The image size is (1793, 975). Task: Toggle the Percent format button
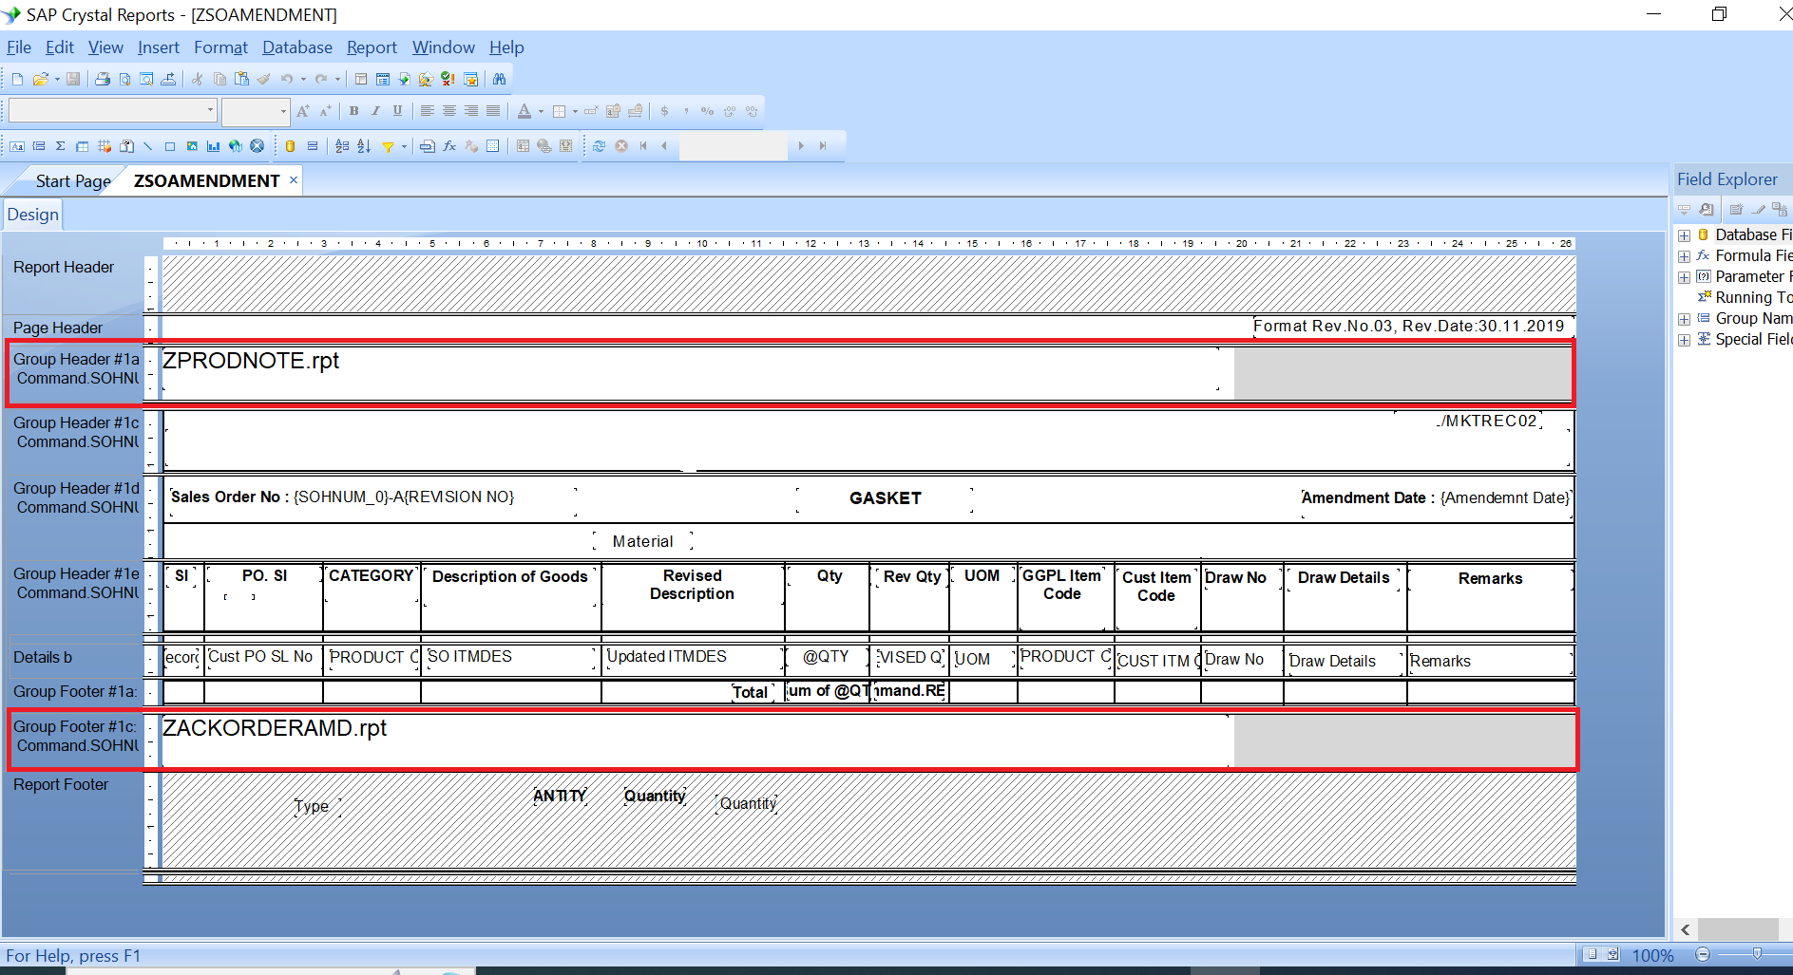click(707, 111)
